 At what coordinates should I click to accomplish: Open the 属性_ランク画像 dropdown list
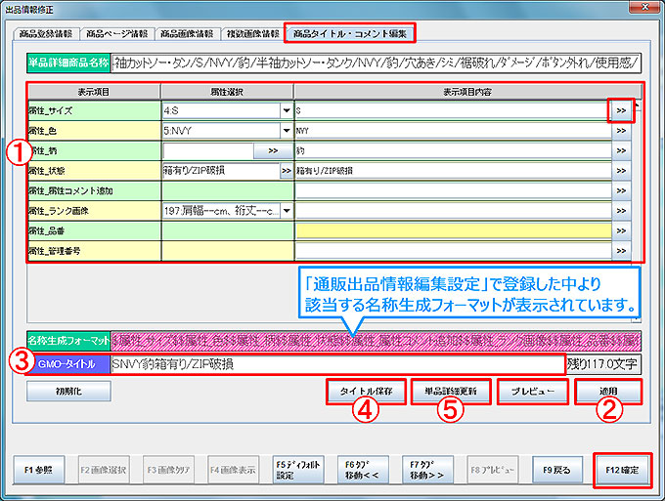tap(287, 211)
